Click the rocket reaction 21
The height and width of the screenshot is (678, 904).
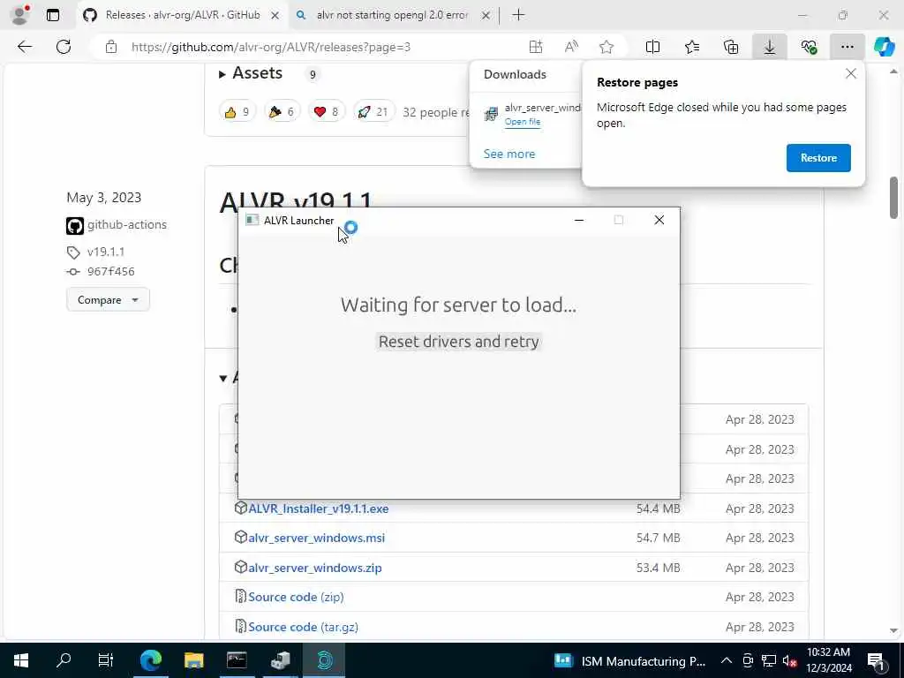373,112
